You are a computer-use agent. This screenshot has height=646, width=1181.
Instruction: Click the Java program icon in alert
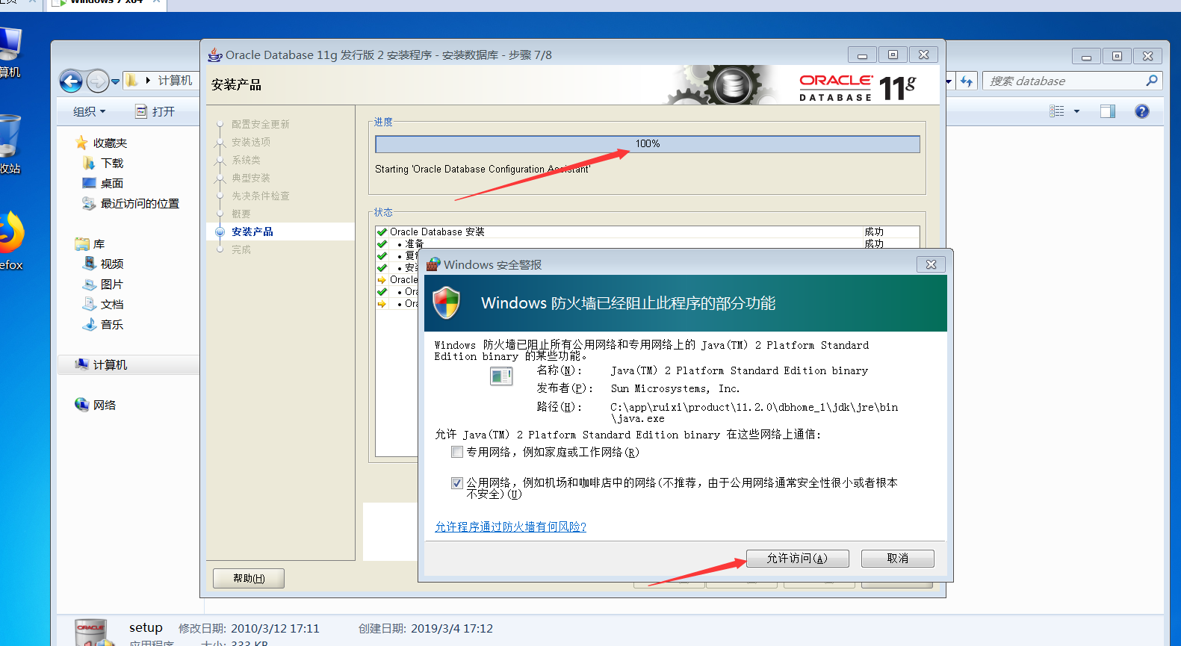[x=501, y=376]
